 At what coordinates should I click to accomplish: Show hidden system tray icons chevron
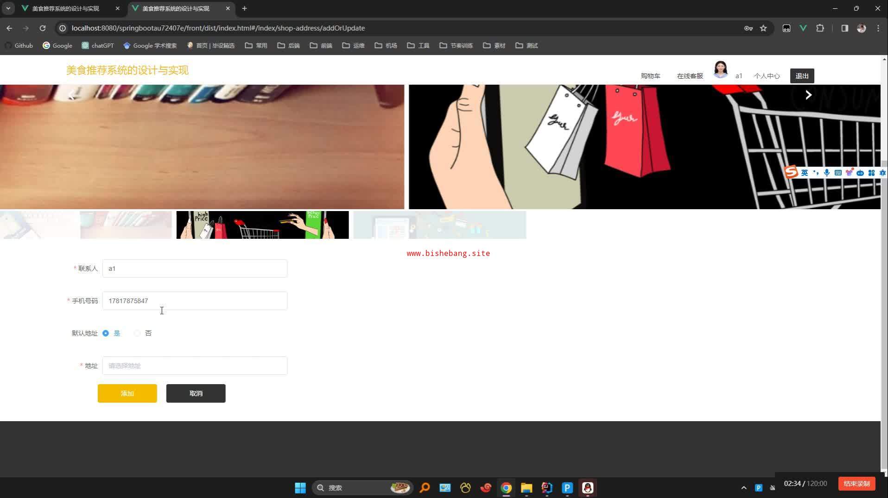click(744, 488)
